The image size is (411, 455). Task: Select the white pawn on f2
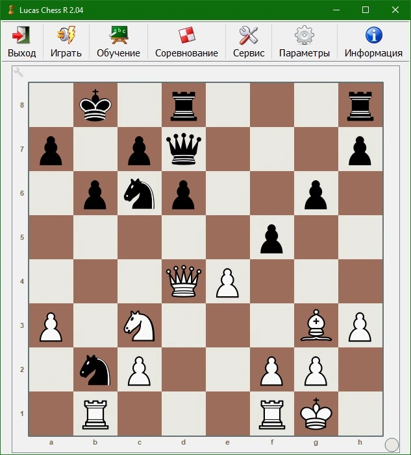(x=271, y=371)
